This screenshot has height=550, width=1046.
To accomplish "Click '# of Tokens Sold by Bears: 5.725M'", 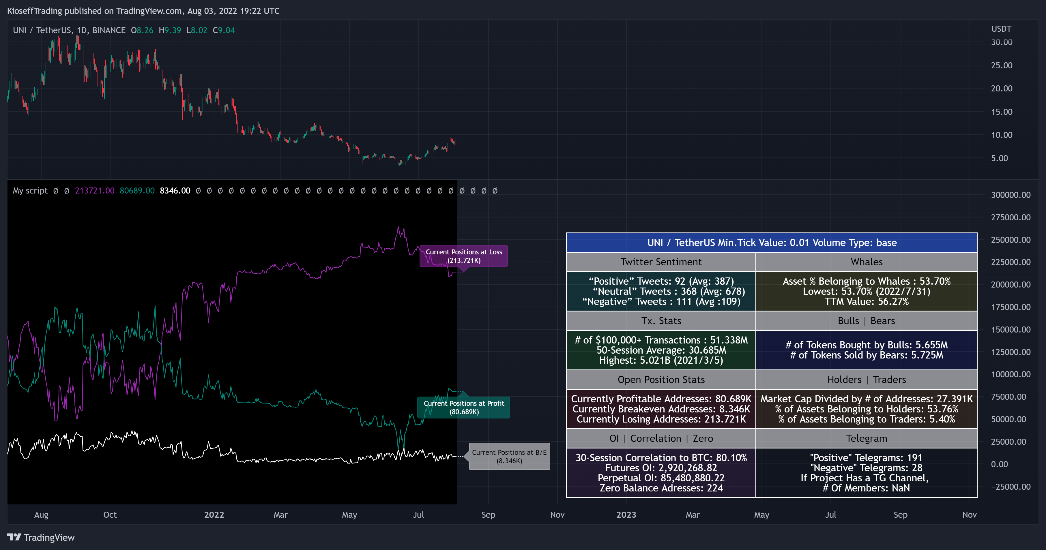I will coord(867,355).
